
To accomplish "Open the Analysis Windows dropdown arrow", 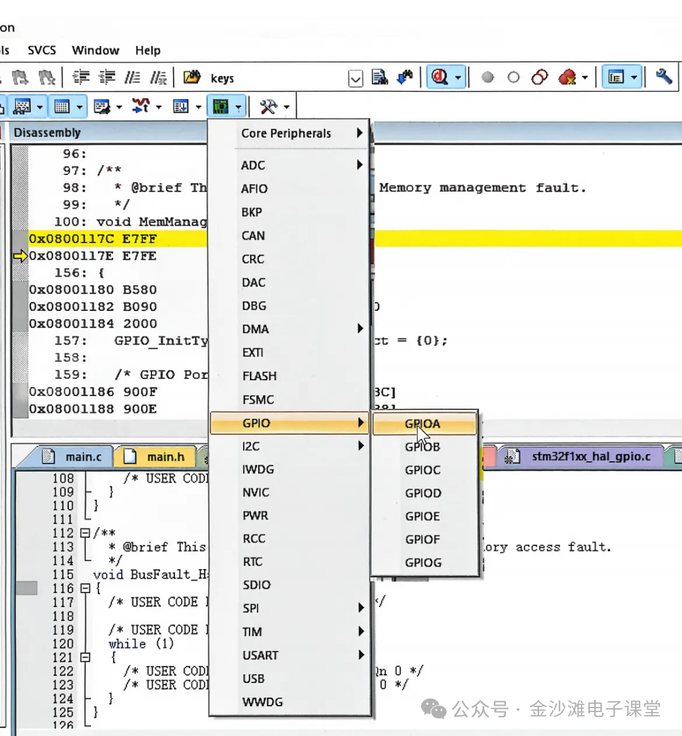I will [x=159, y=107].
